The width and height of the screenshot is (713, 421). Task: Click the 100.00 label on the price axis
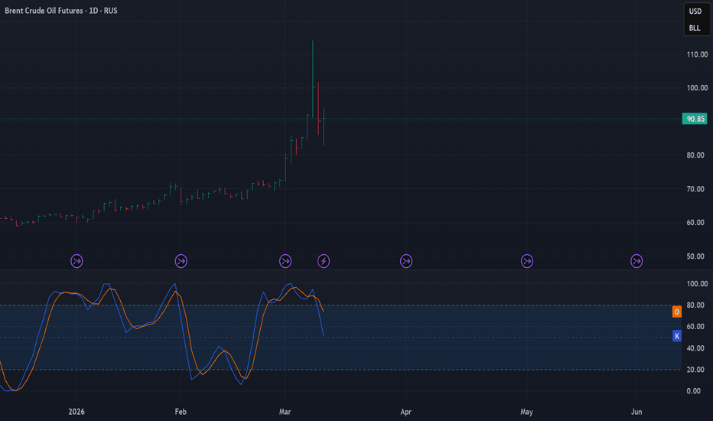[697, 88]
